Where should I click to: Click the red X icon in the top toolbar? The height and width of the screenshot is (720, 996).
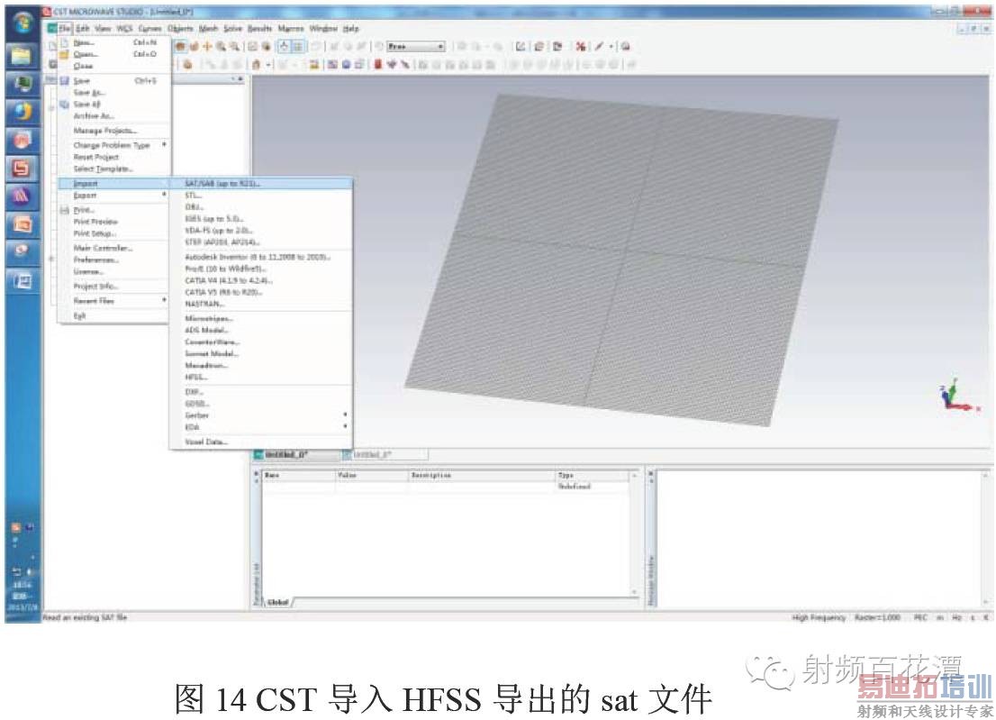pos(581,46)
